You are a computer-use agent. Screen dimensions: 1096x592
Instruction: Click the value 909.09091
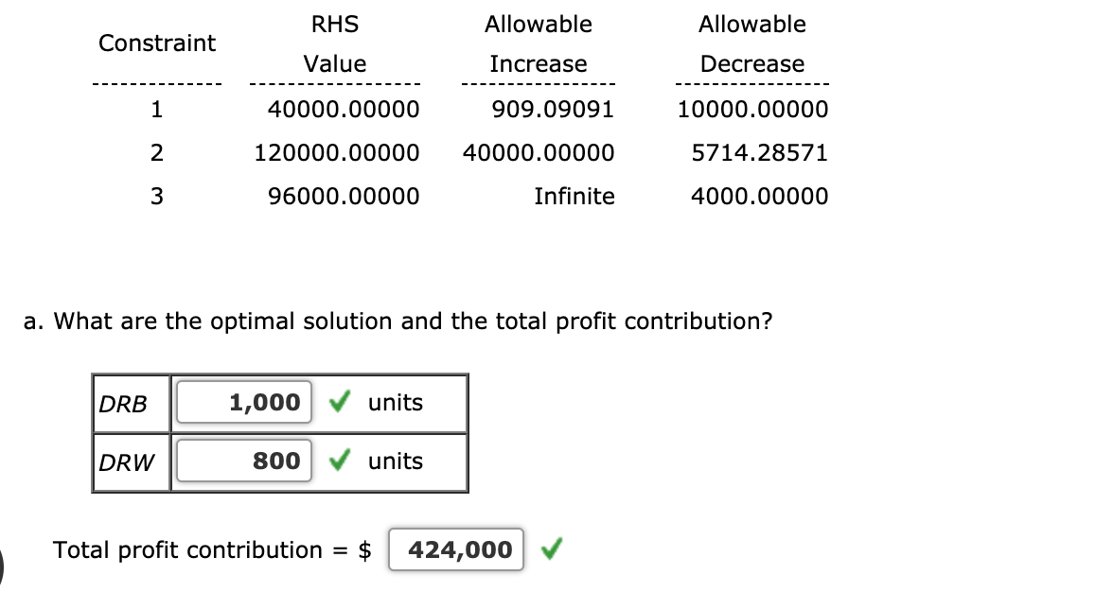tap(553, 109)
